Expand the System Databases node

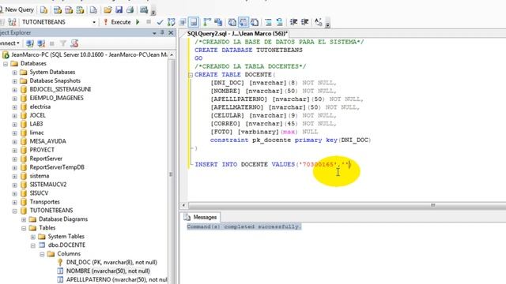(x=14, y=73)
